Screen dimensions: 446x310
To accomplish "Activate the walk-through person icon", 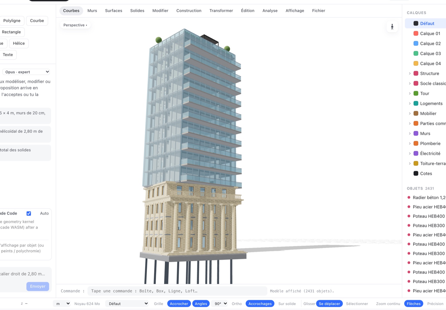I will pyautogui.click(x=392, y=27).
